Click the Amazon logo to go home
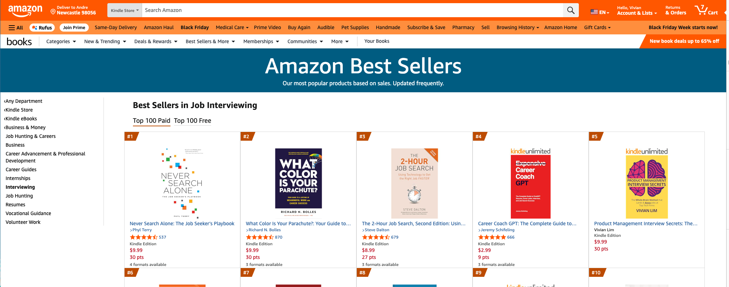 (25, 10)
